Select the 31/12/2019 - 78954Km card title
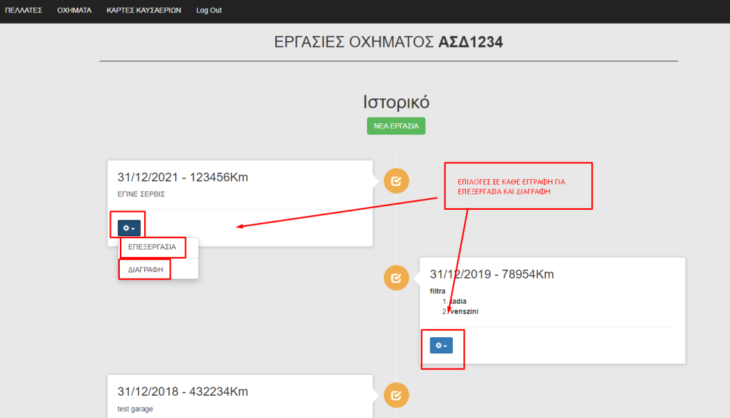The image size is (730, 418). point(492,274)
